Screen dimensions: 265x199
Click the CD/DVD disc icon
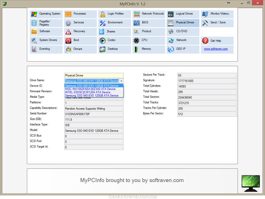171,32
